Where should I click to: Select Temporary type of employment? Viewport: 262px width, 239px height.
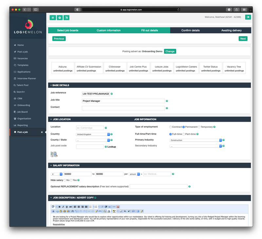pos(199,127)
